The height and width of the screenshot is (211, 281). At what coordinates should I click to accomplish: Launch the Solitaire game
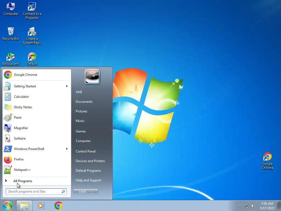[36, 138]
